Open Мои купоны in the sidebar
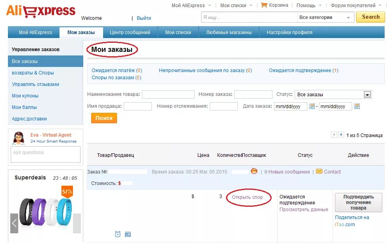This screenshot has width=387, height=244. (x=25, y=95)
